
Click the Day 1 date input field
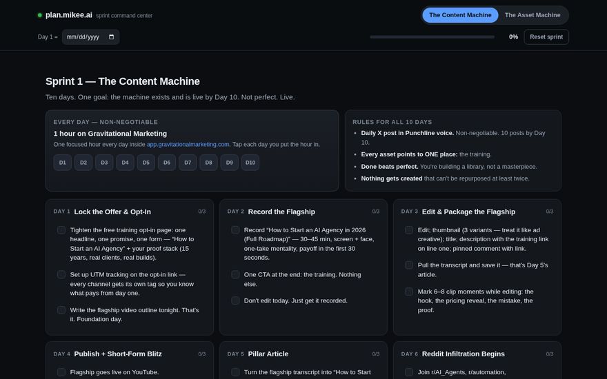[90, 37]
